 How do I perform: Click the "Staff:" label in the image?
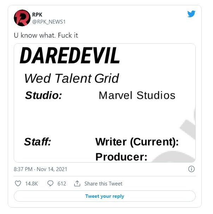click(37, 142)
